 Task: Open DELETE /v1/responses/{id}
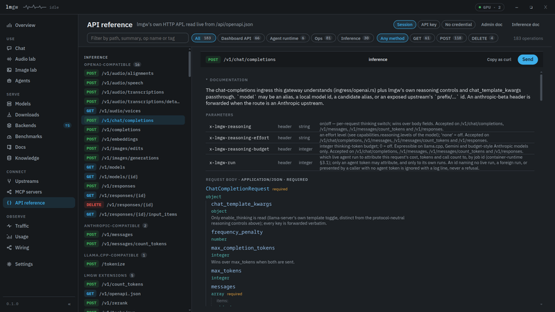pyautogui.click(x=133, y=205)
